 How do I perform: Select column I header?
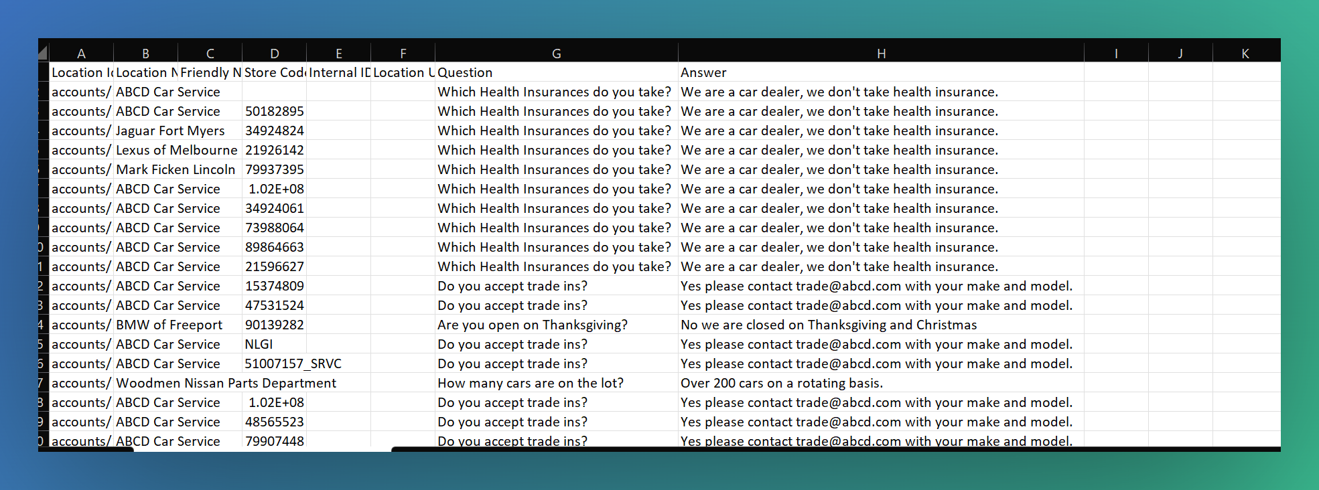coord(1116,53)
